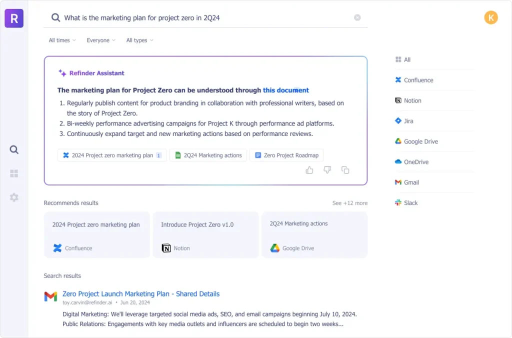
Task: Click the Gmail icon of the search result
Action: (x=50, y=296)
